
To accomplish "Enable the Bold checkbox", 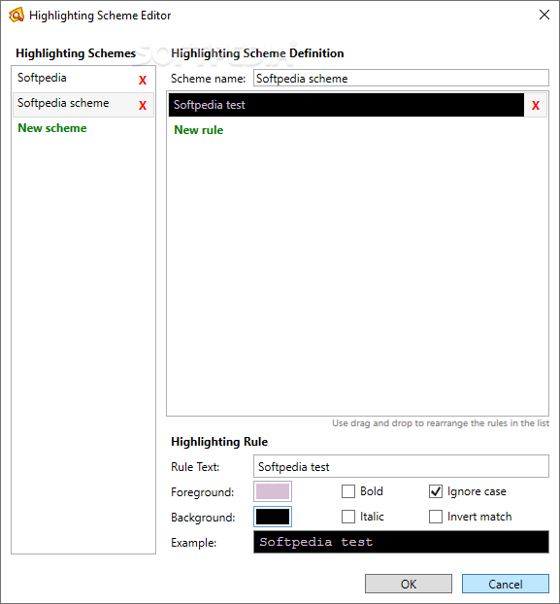I will pyautogui.click(x=348, y=491).
